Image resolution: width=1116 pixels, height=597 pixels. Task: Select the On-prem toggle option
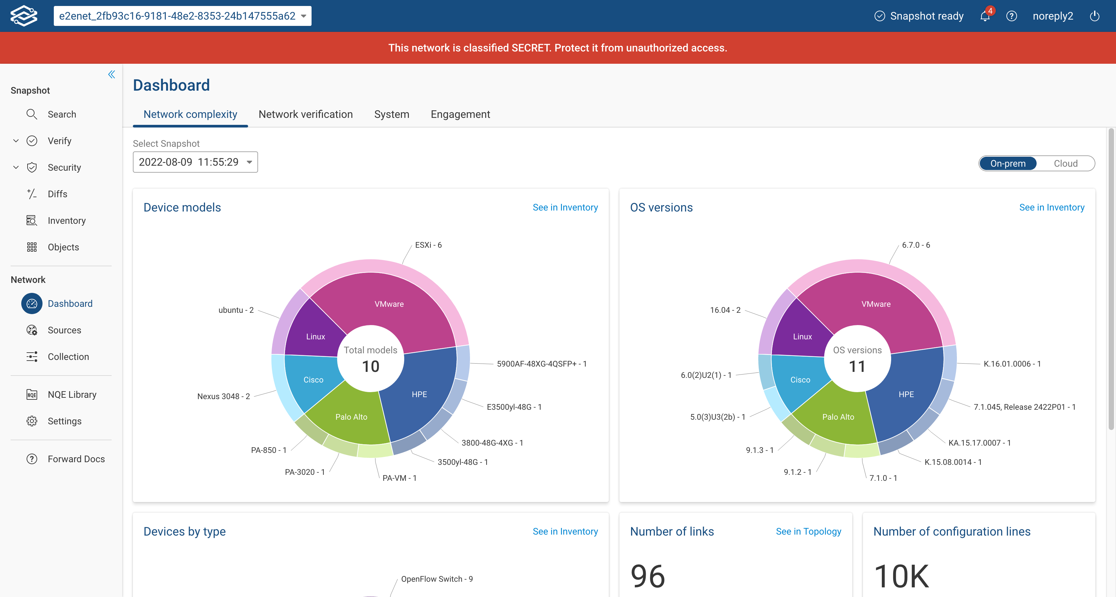point(1008,163)
